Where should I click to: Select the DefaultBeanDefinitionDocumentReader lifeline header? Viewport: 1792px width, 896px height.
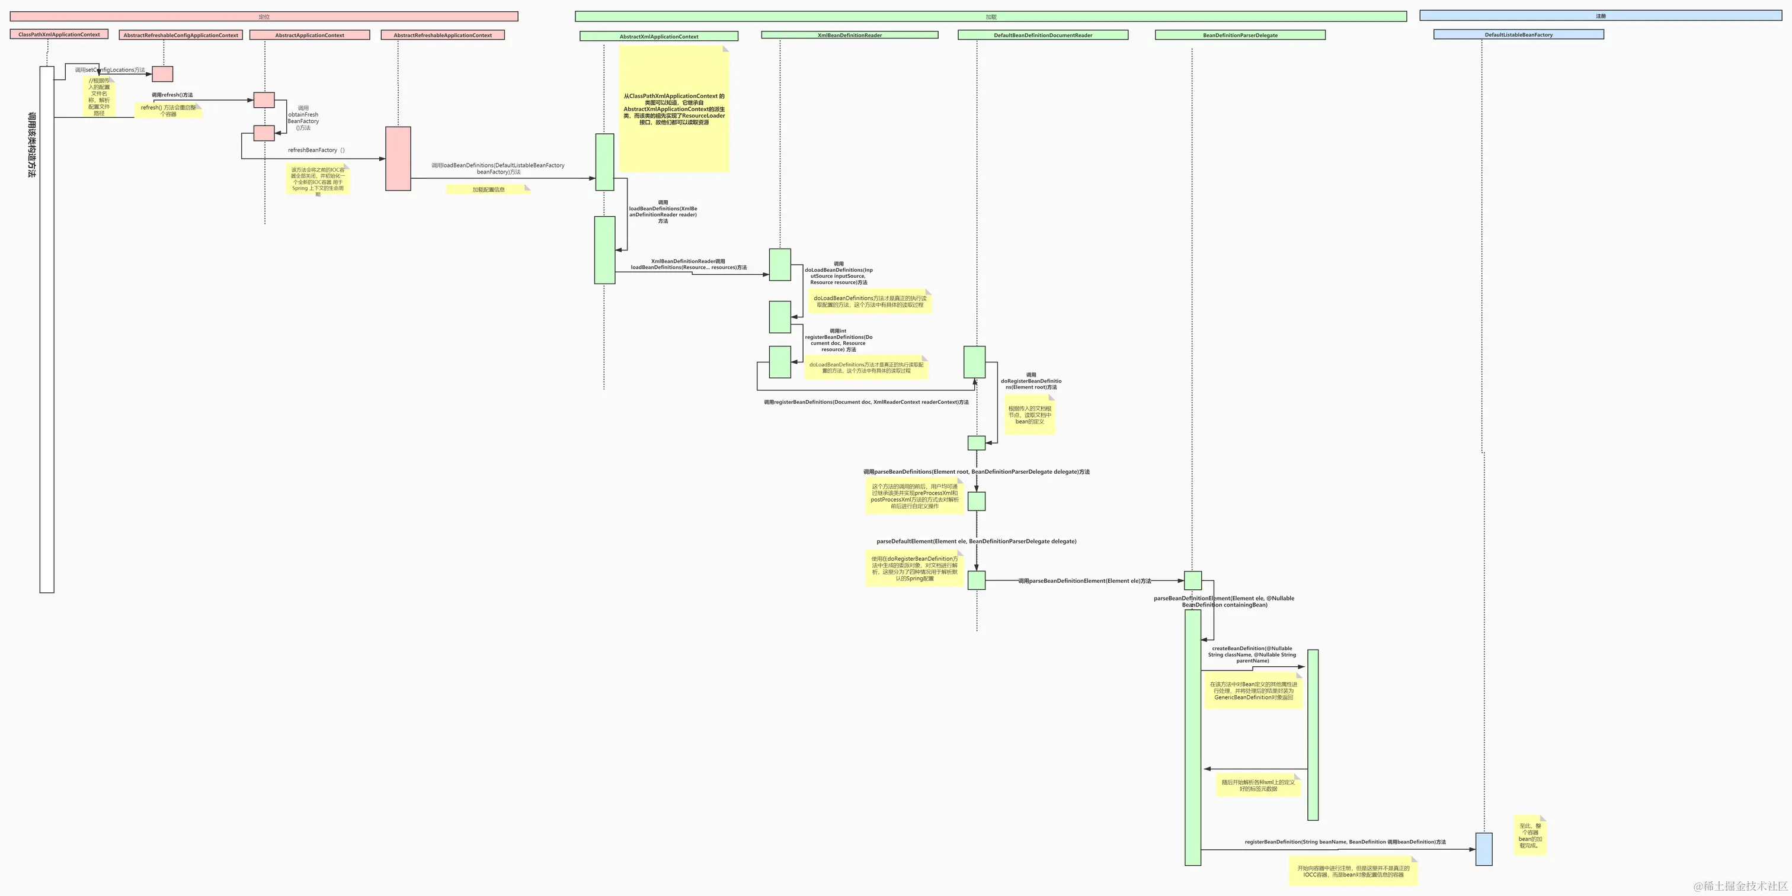click(1043, 35)
